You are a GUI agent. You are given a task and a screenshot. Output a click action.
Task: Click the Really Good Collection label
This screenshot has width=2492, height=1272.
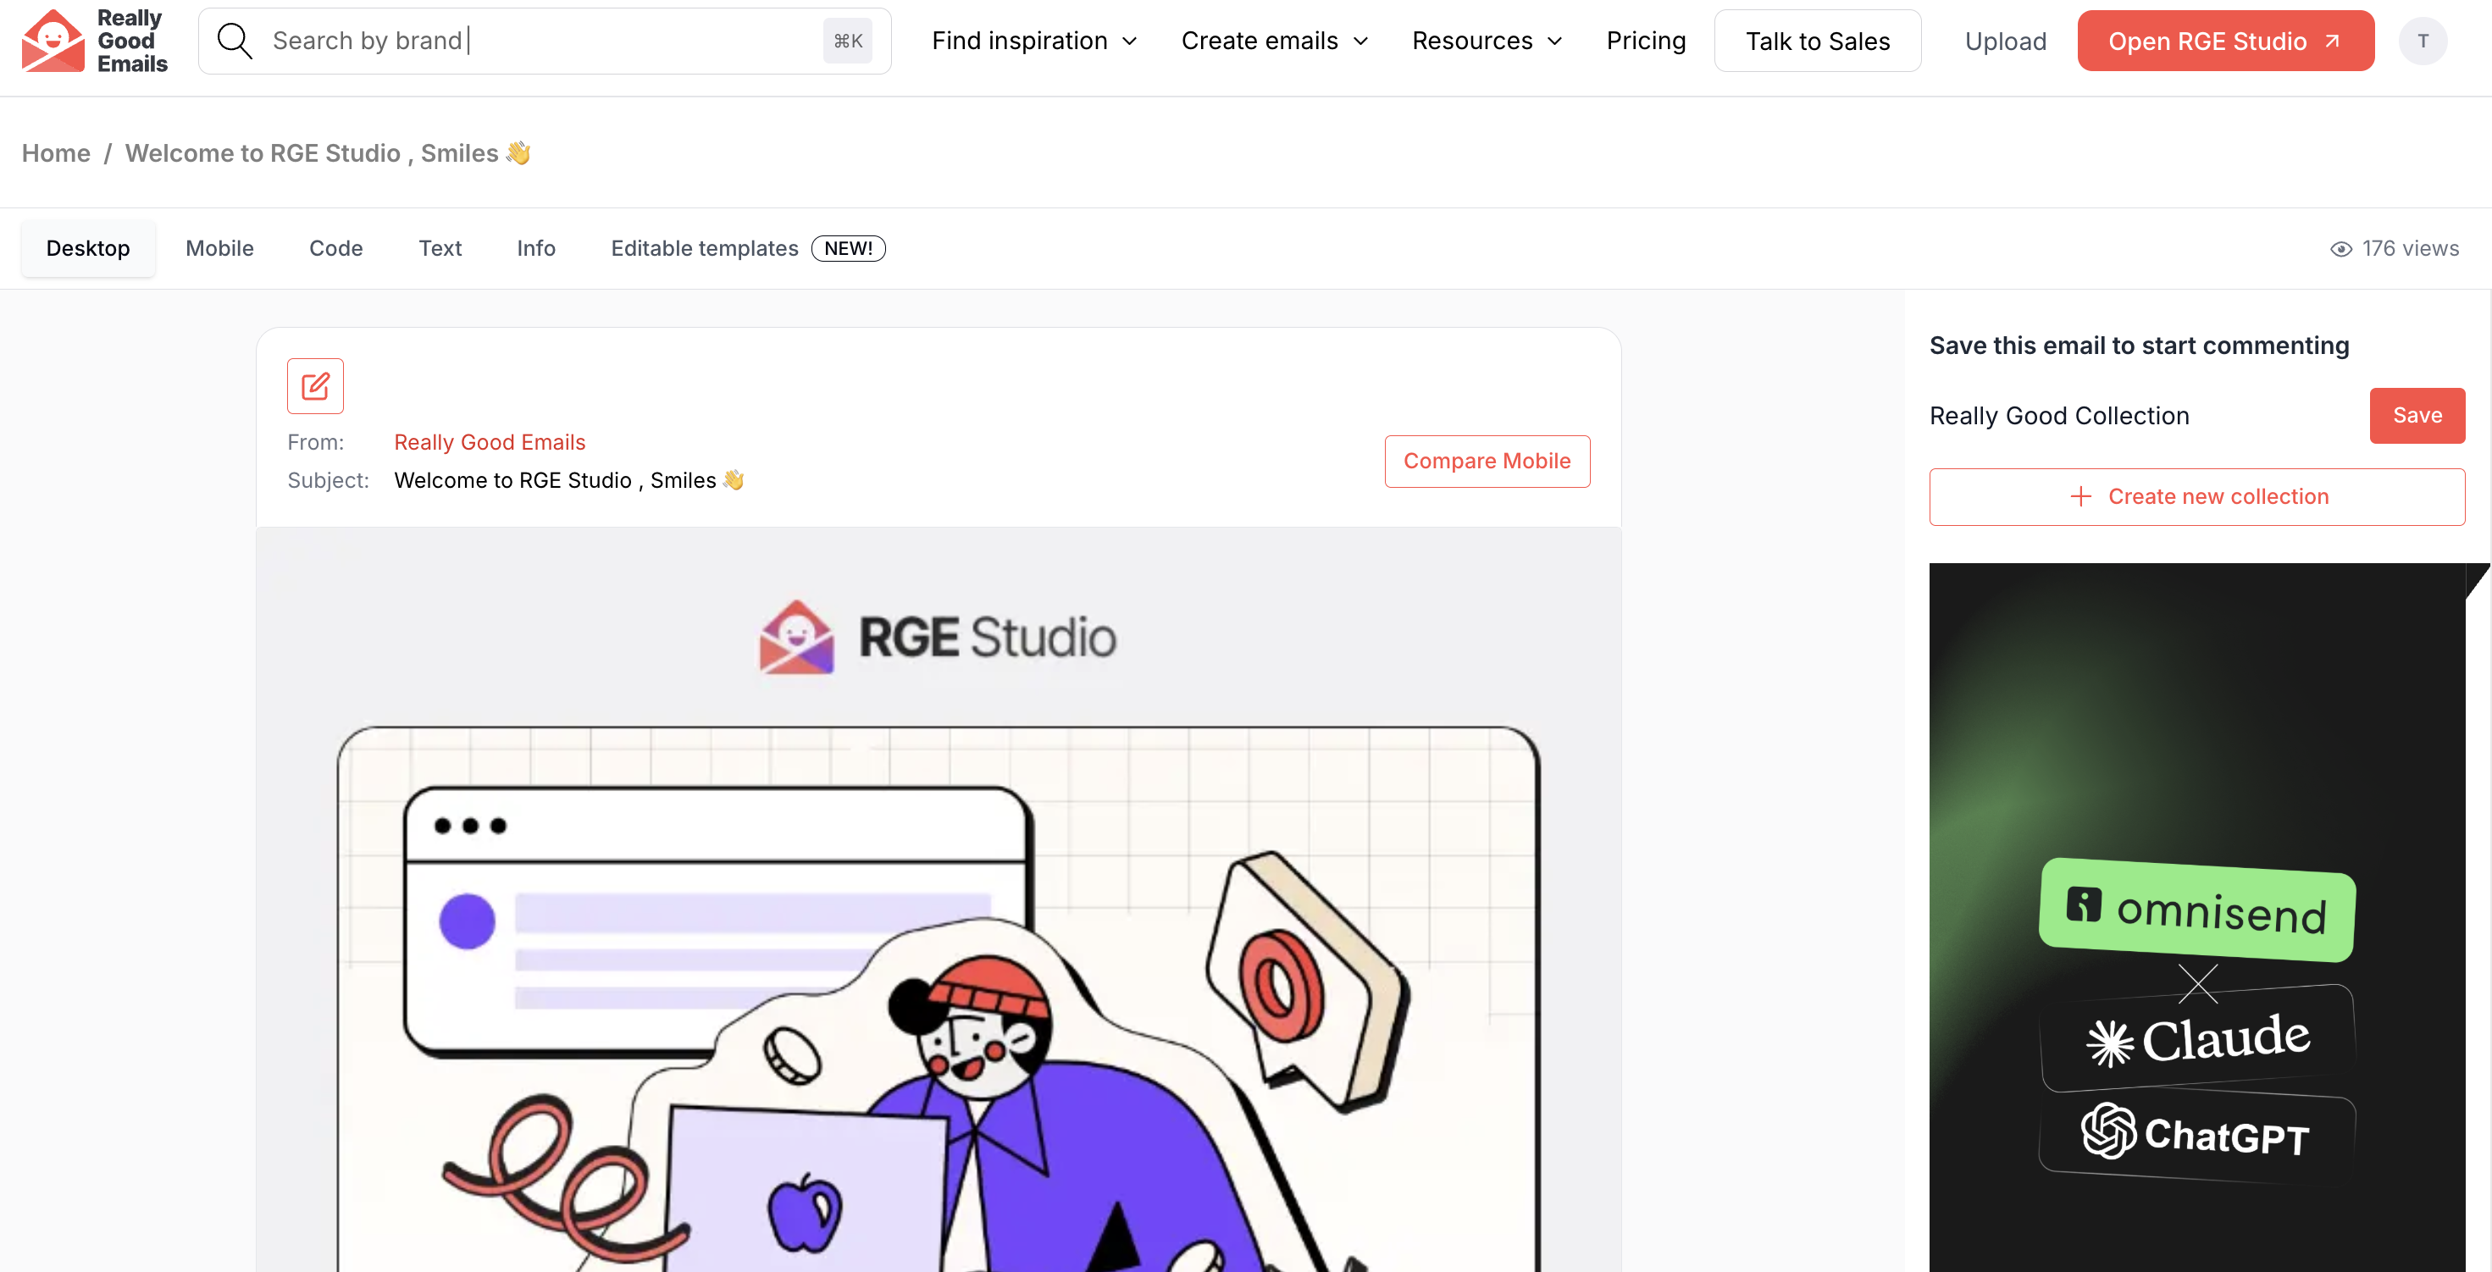[2059, 416]
